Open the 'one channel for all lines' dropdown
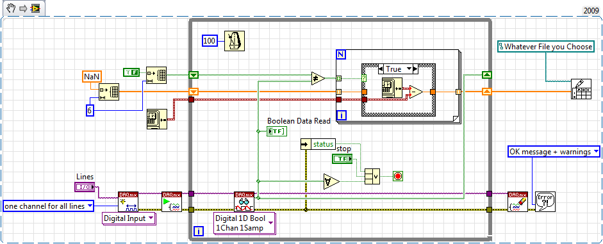603x244 pixels. pyautogui.click(x=48, y=206)
